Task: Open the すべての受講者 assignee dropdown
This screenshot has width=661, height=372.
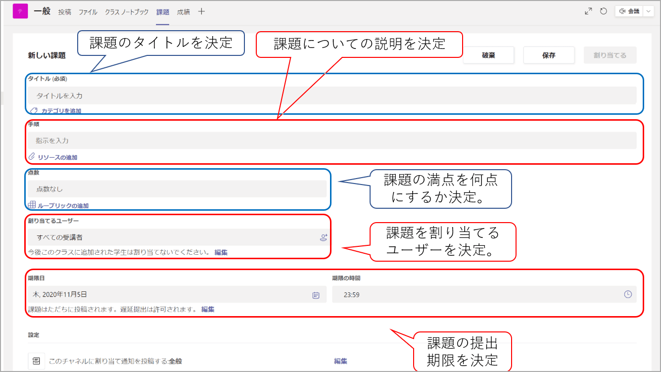Action: pyautogui.click(x=173, y=237)
